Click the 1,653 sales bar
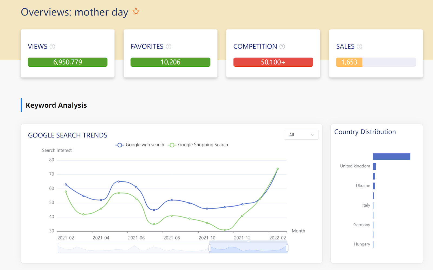The image size is (433, 270). [349, 62]
